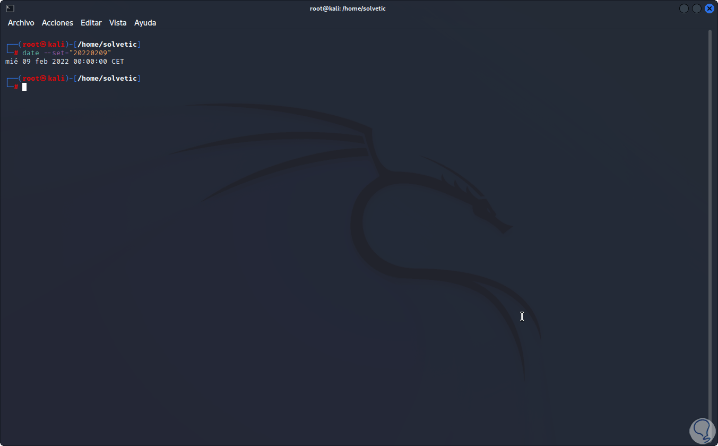Viewport: 718px width, 446px height.
Task: Click the date --set="20220209" command text
Action: tap(67, 53)
